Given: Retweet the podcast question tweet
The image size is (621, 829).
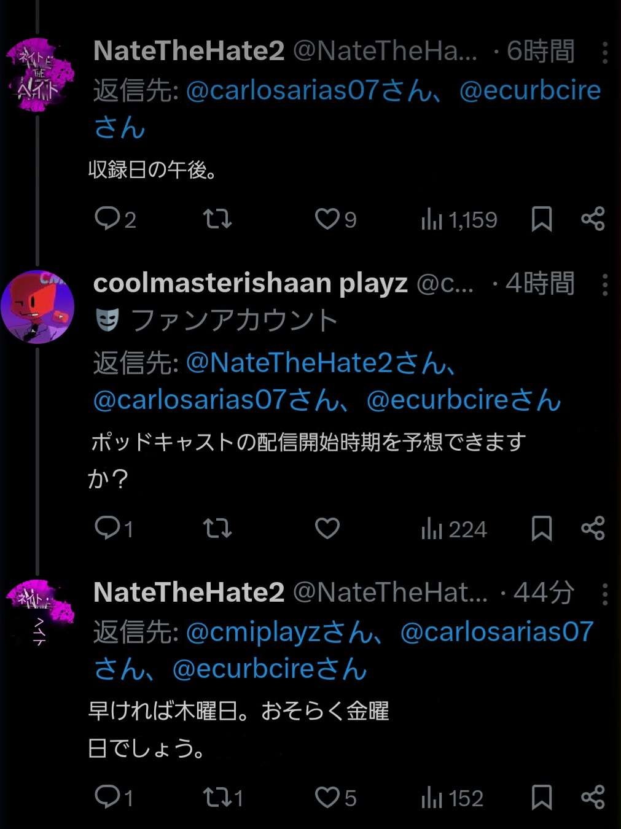Looking at the screenshot, I should pyautogui.click(x=217, y=528).
